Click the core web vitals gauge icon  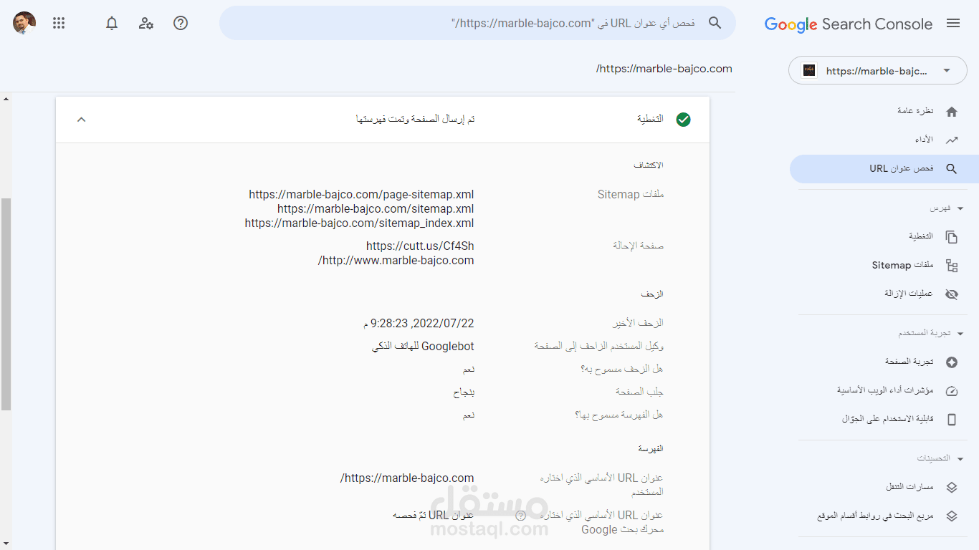tap(952, 391)
